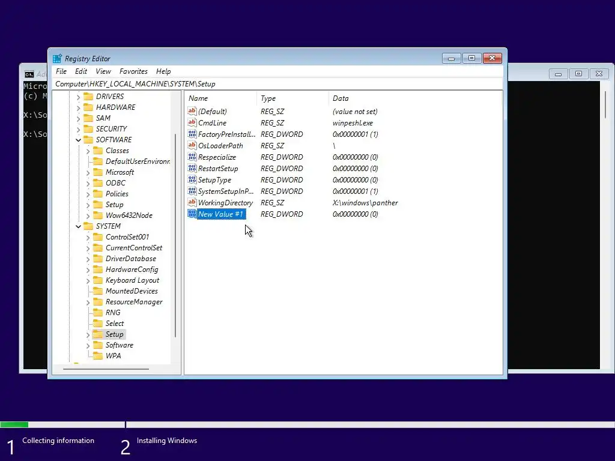Click the tree pane vertical scrollbar

(x=175, y=235)
